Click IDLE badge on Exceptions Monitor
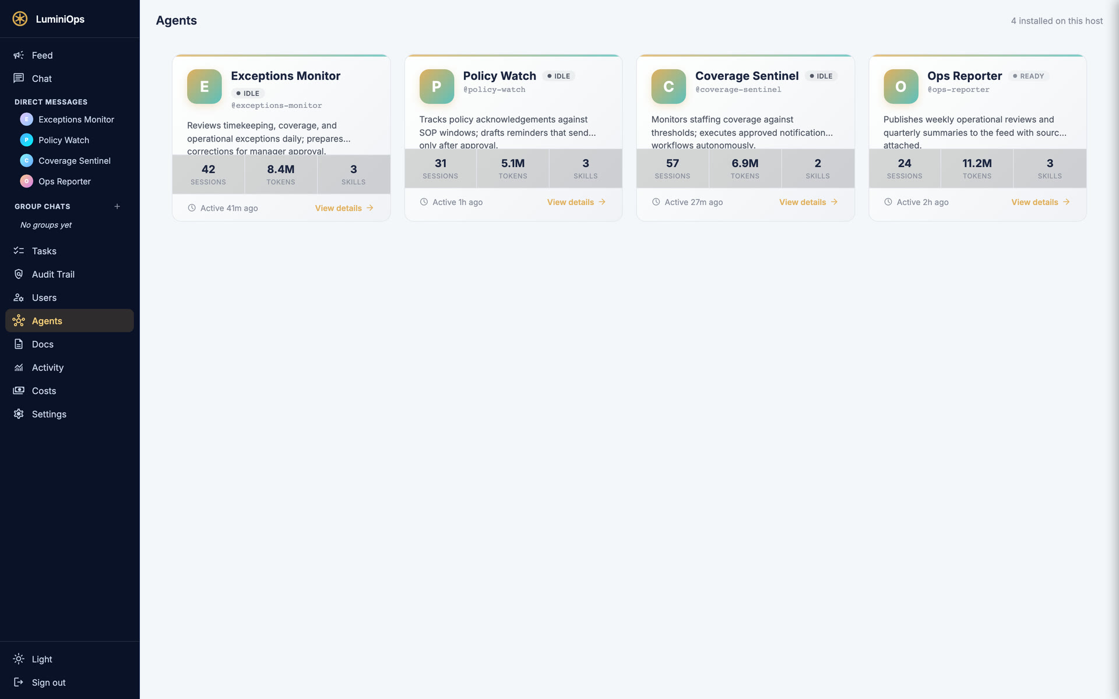Image resolution: width=1119 pixels, height=699 pixels. coord(248,93)
